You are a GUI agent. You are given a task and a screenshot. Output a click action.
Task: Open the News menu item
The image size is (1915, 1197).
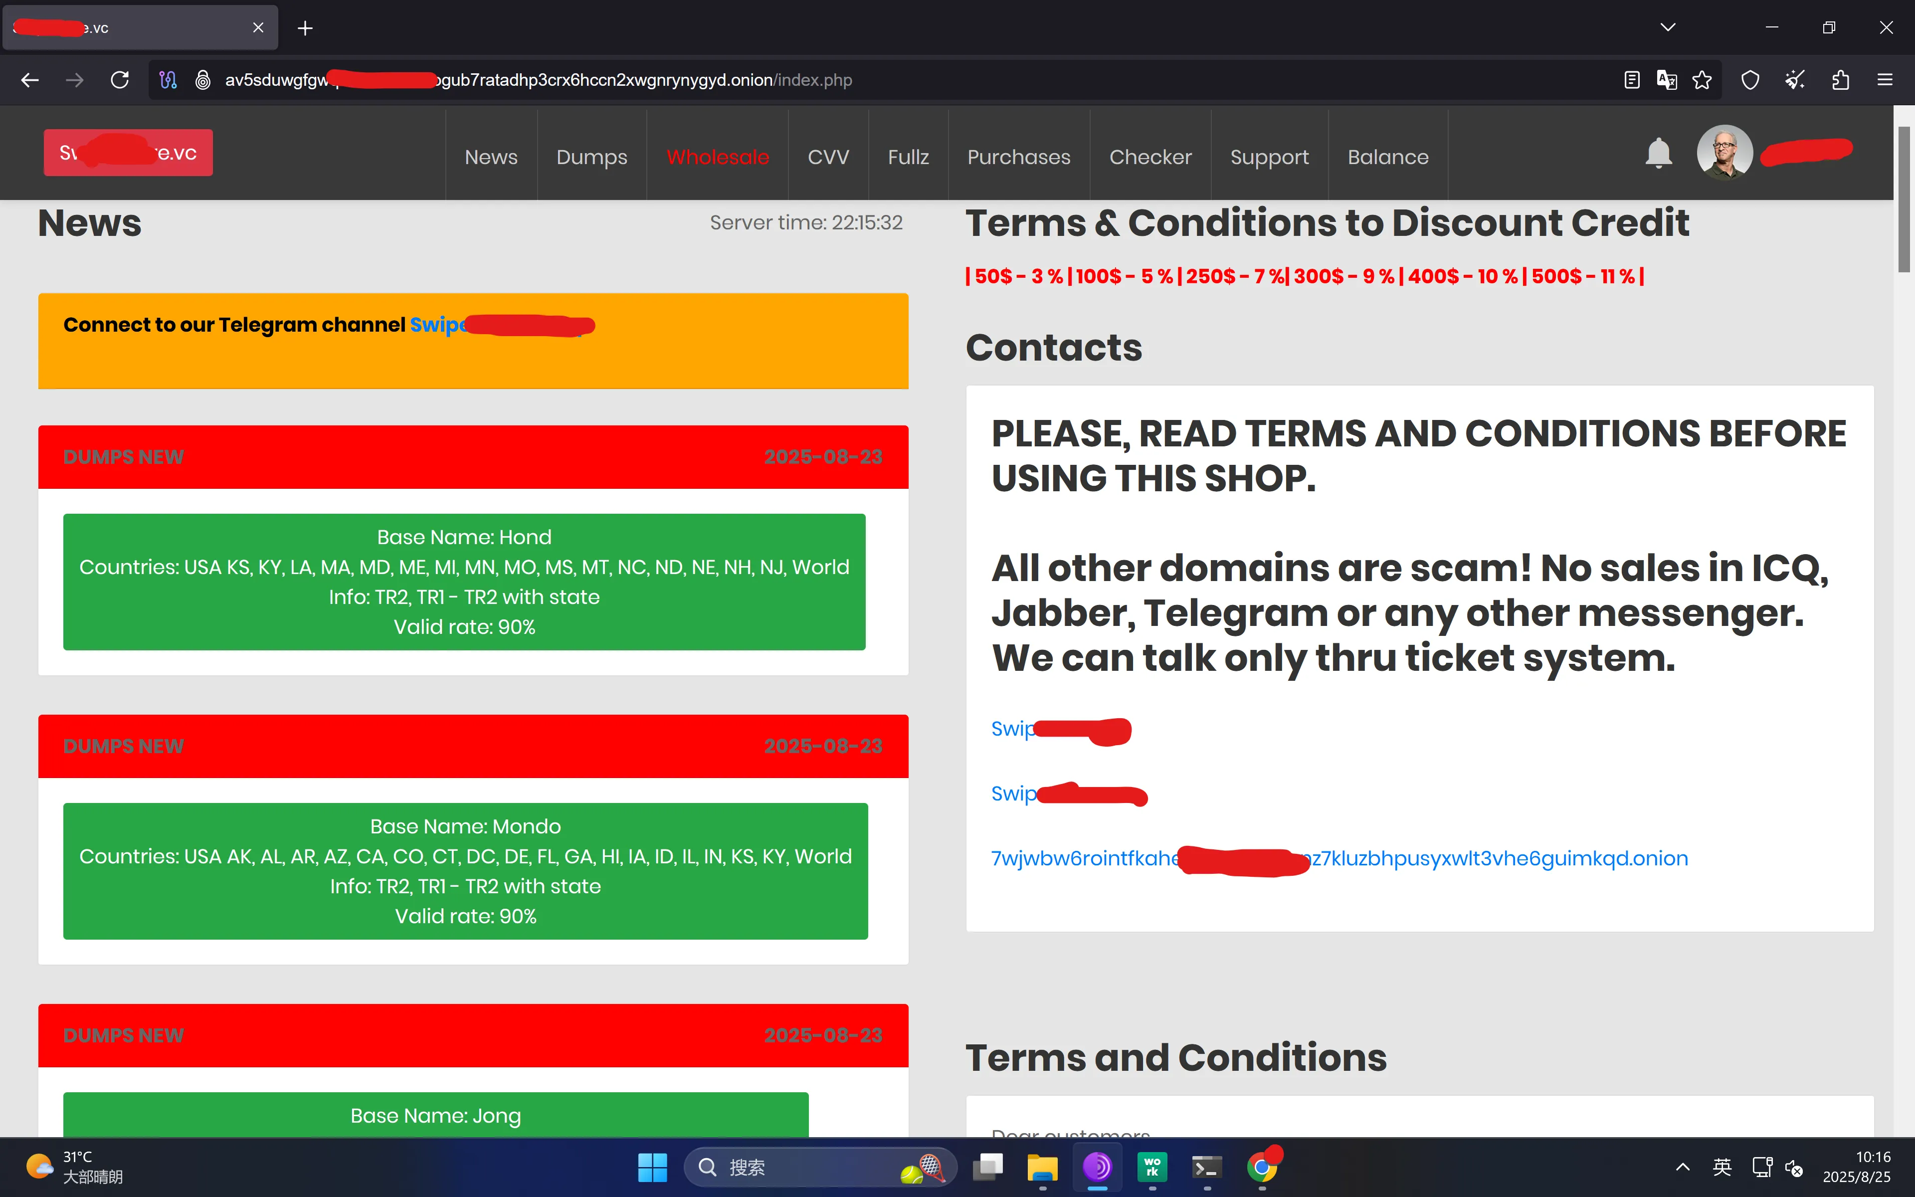491,157
